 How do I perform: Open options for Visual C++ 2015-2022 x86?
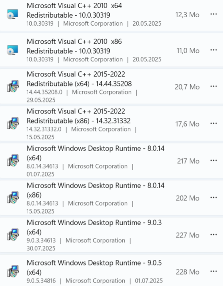point(213,124)
